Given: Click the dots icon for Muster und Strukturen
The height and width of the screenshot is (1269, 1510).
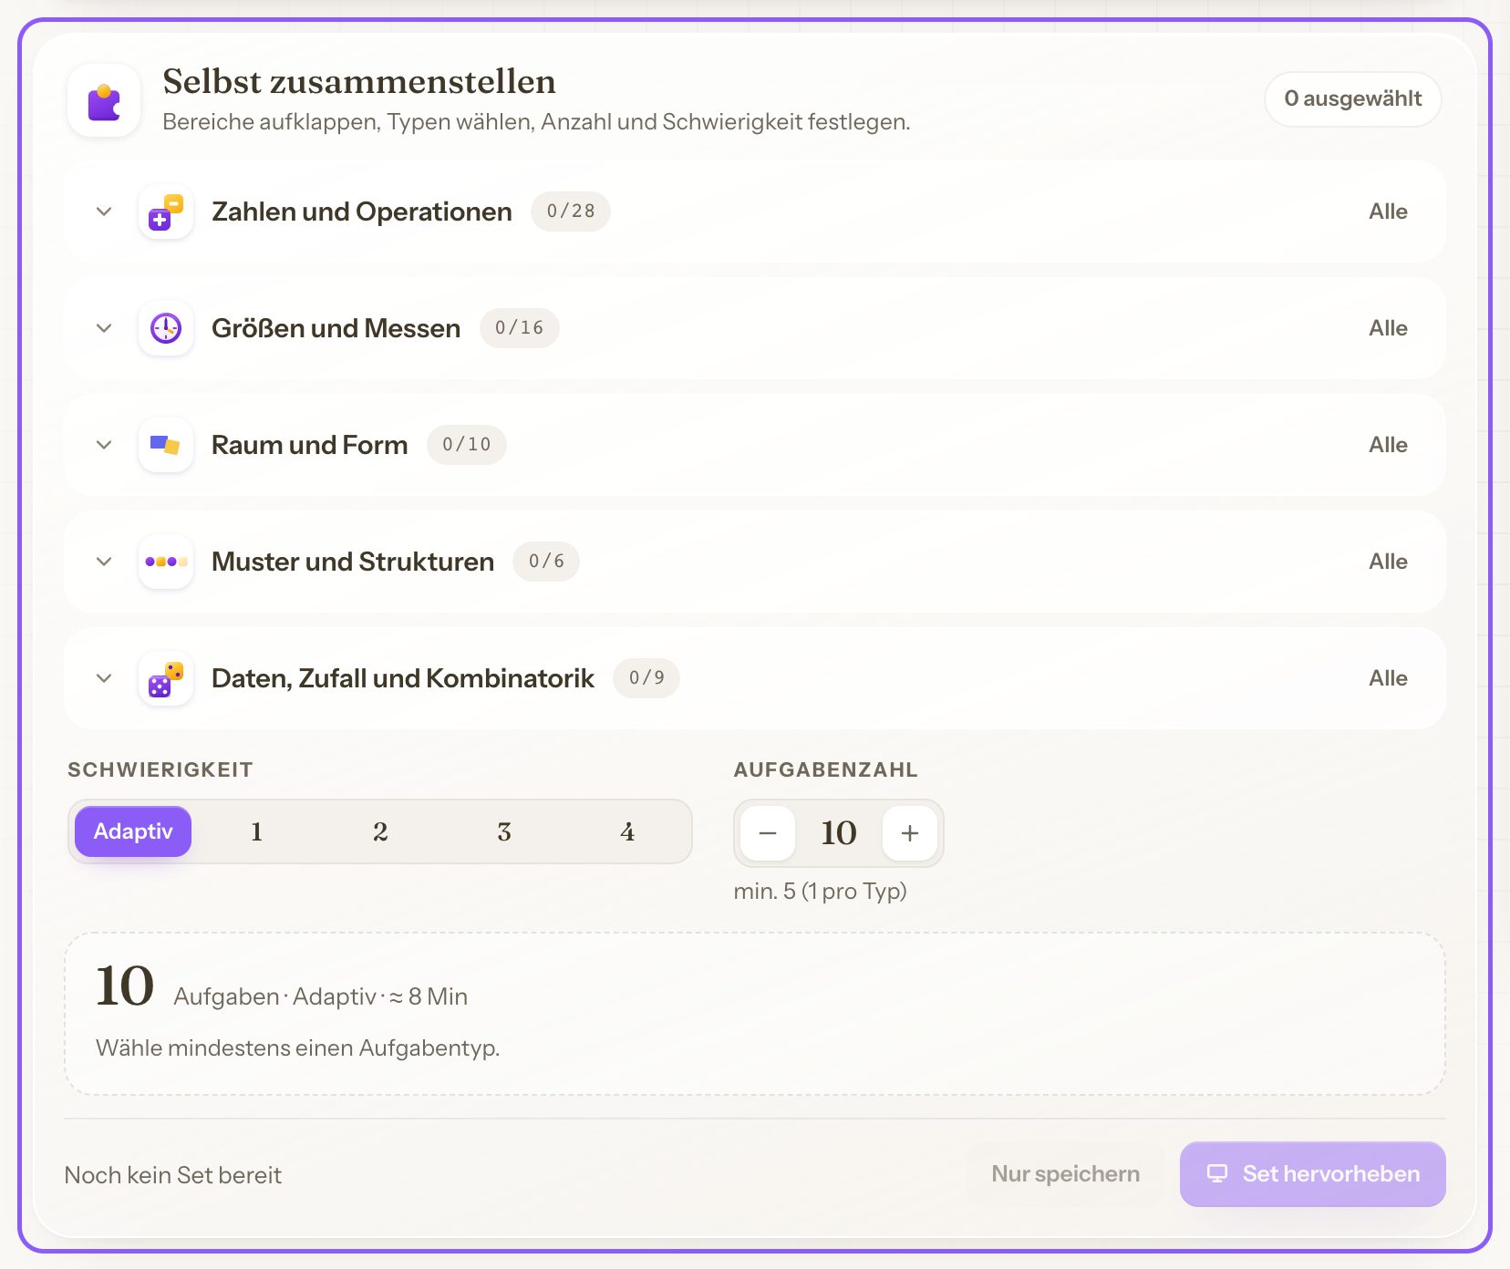Looking at the screenshot, I should pyautogui.click(x=166, y=562).
